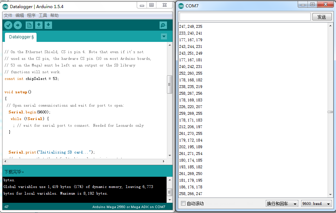The image size is (336, 213).
Task: Click the console output scroll-up arrow
Action: coord(170,180)
